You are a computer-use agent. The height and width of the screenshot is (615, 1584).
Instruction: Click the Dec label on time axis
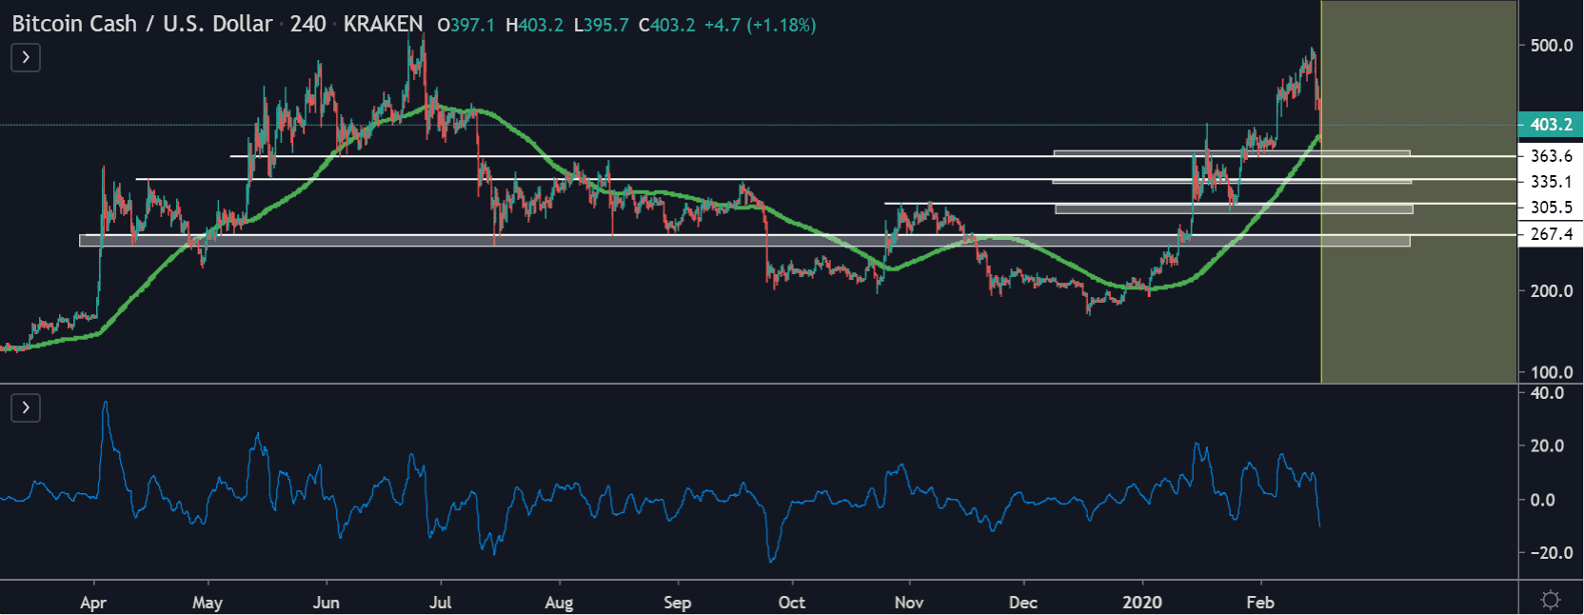tap(1023, 603)
